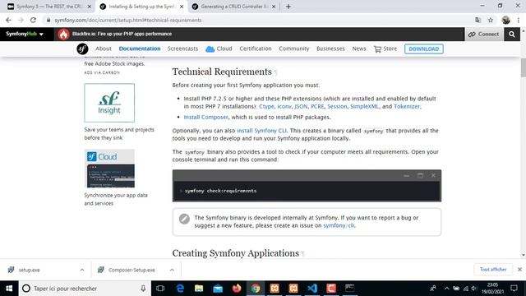
Task: Click the ADS VIA CARBON label
Action: [102, 72]
